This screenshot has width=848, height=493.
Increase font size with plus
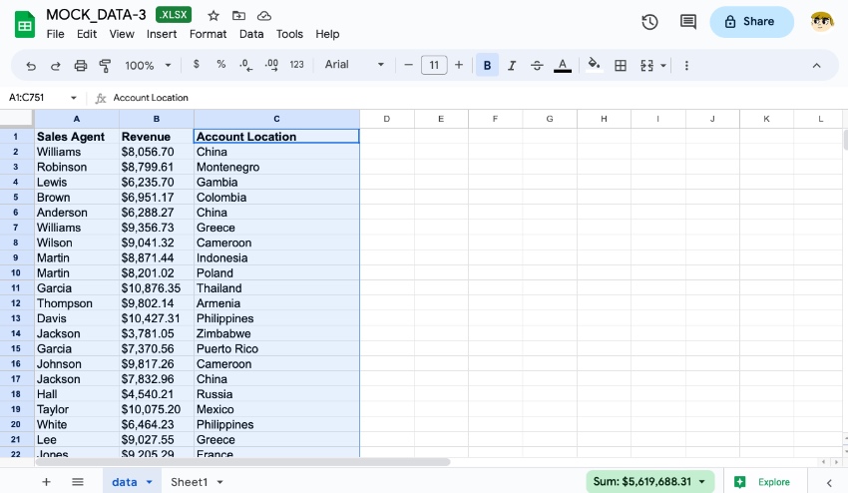[x=459, y=65]
